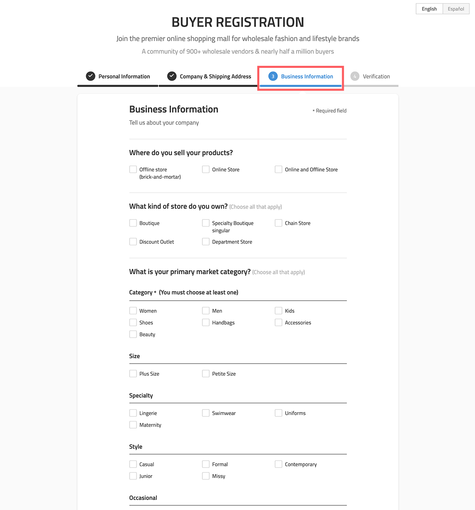Image resolution: width=475 pixels, height=510 pixels.
Task: Click the step 3 circle icon
Action: pyautogui.click(x=273, y=76)
